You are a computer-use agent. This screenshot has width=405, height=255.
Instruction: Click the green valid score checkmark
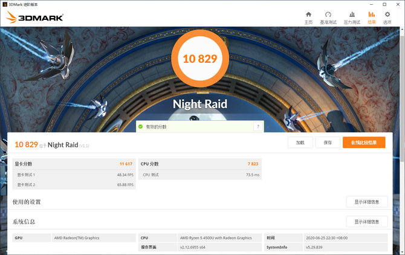tap(140, 127)
